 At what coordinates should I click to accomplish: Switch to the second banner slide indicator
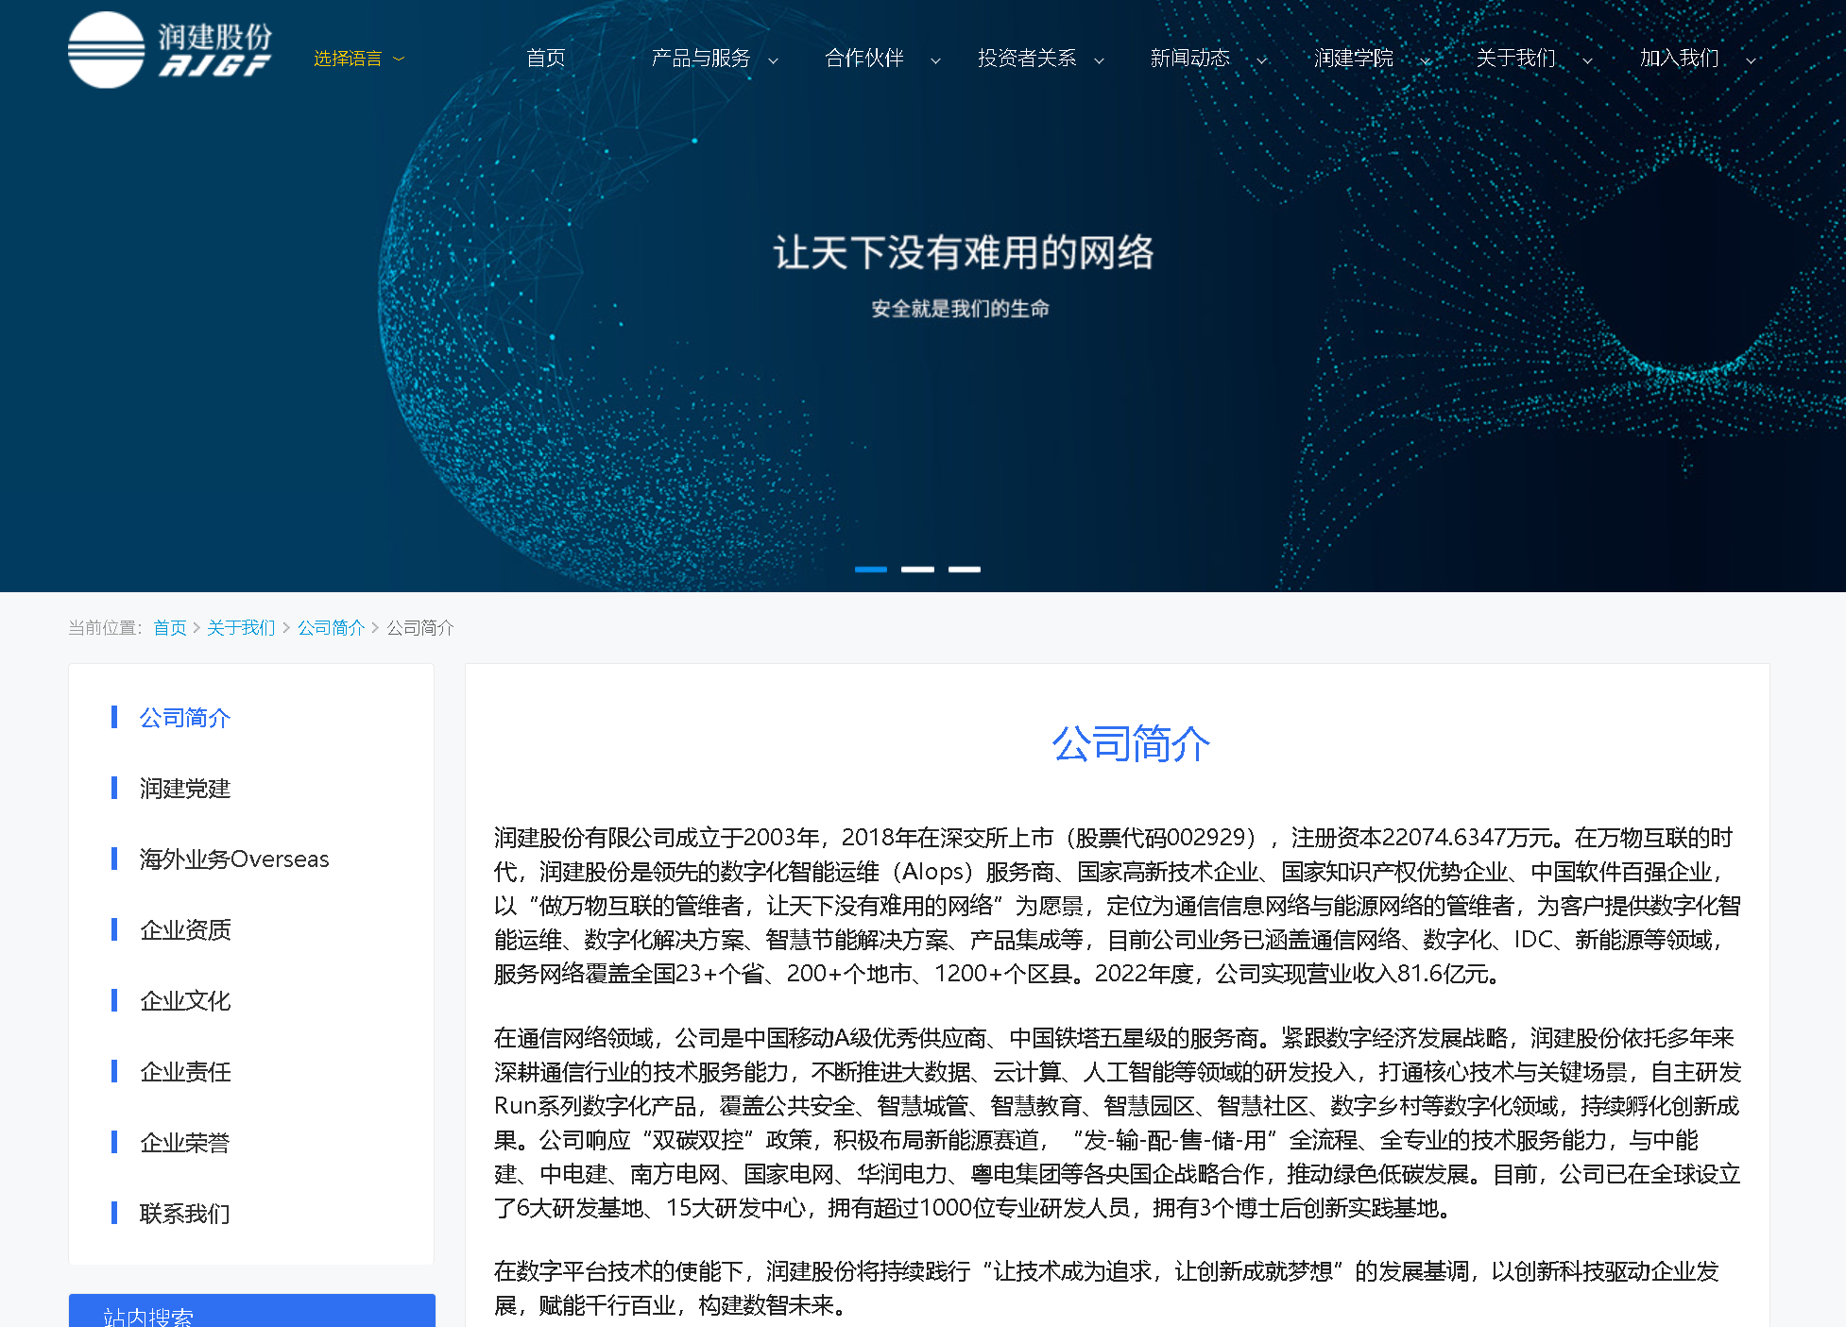click(917, 570)
